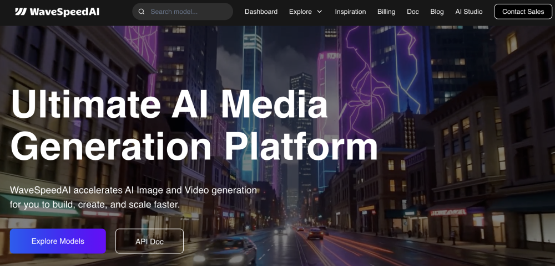Click the blue Explore Models button
Viewport: 555px width, 266px height.
pos(58,241)
